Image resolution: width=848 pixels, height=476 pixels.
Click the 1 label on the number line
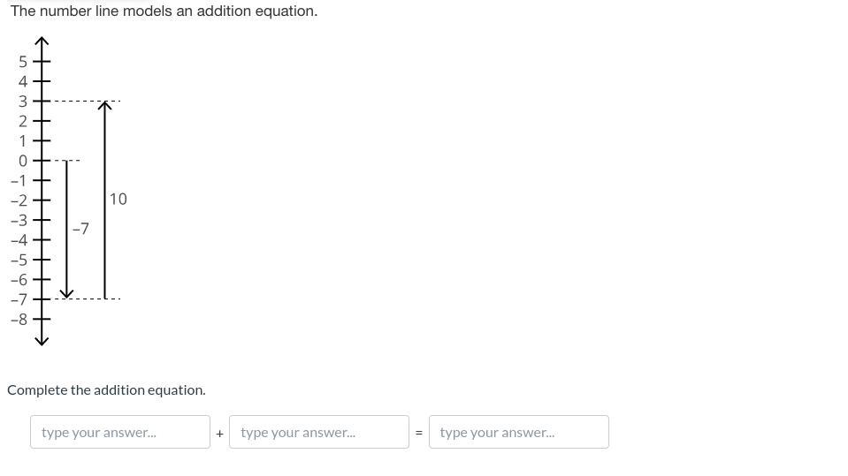(23, 141)
